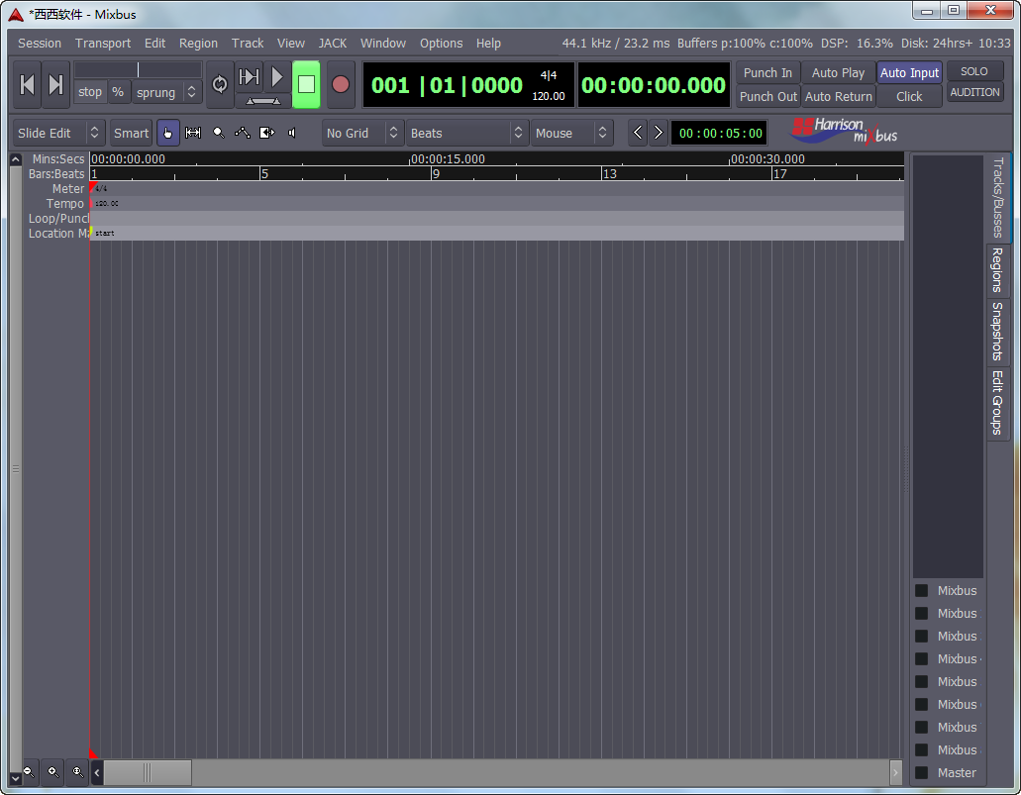
Task: Click the SOLO indicator button
Action: pyautogui.click(x=974, y=71)
